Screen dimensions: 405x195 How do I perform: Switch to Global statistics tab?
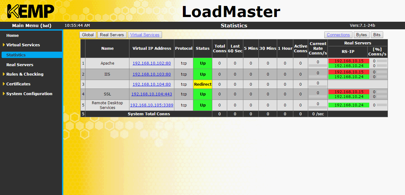coord(88,35)
